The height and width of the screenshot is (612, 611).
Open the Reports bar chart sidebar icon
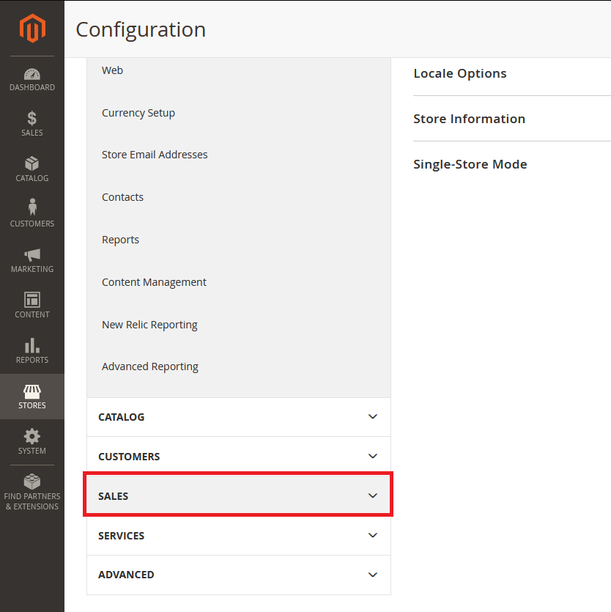coord(32,345)
